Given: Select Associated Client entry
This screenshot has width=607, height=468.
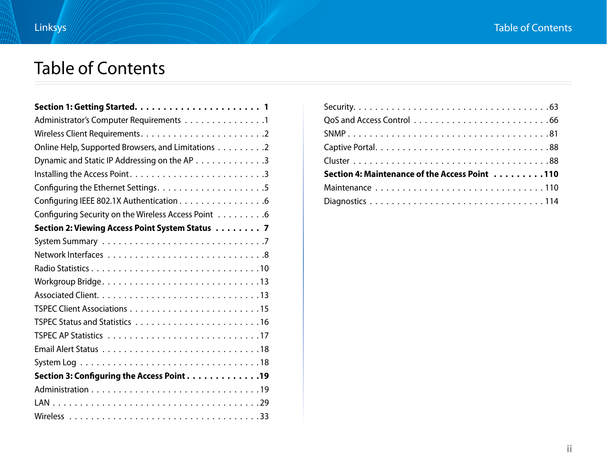Looking at the screenshot, I should pyautogui.click(x=151, y=295).
